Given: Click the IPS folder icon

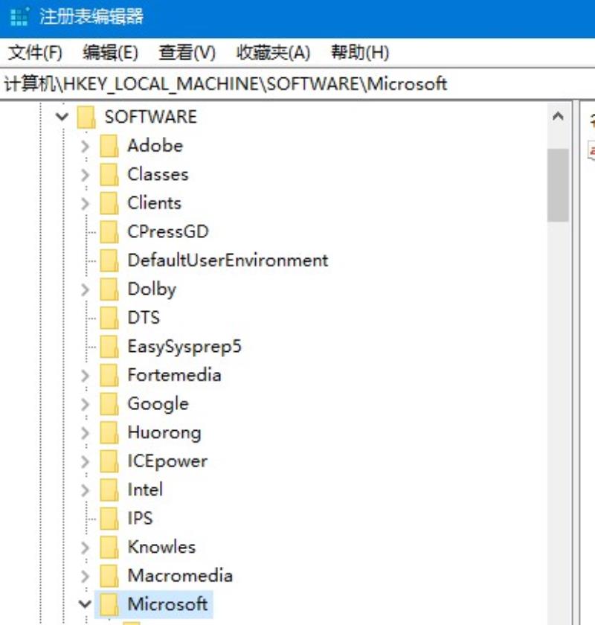Looking at the screenshot, I should 109,519.
